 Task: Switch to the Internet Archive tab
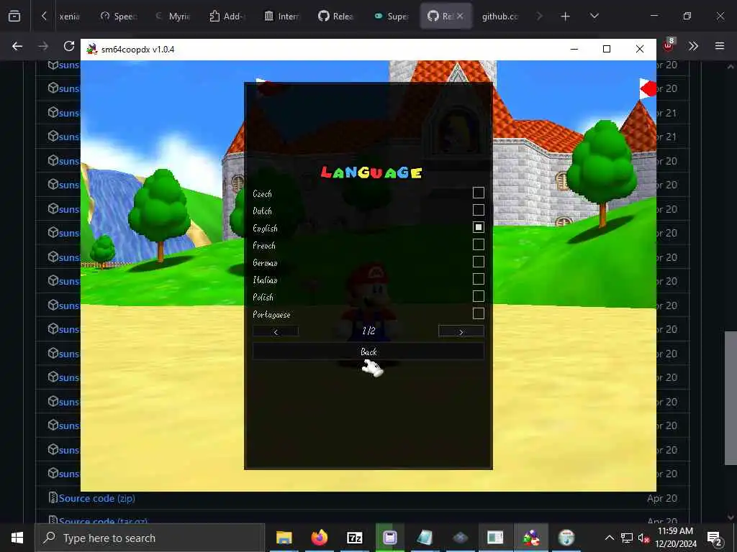[282, 17]
